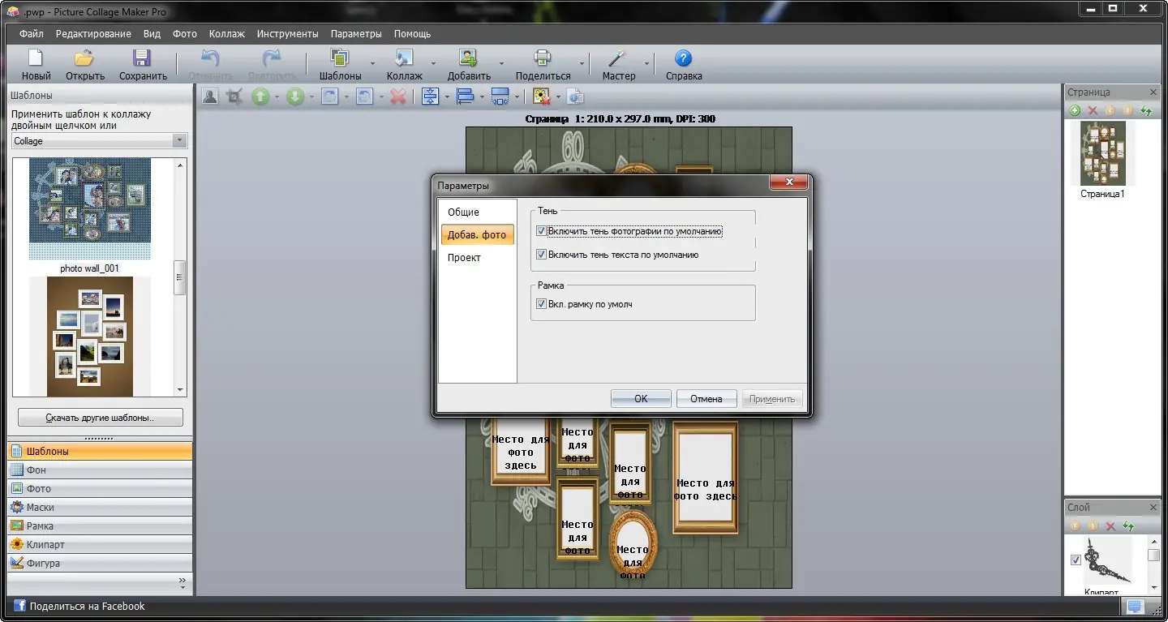The width and height of the screenshot is (1168, 622).
Task: Click the 'Скачать другие шаблоны..' button
Action: [x=101, y=418]
